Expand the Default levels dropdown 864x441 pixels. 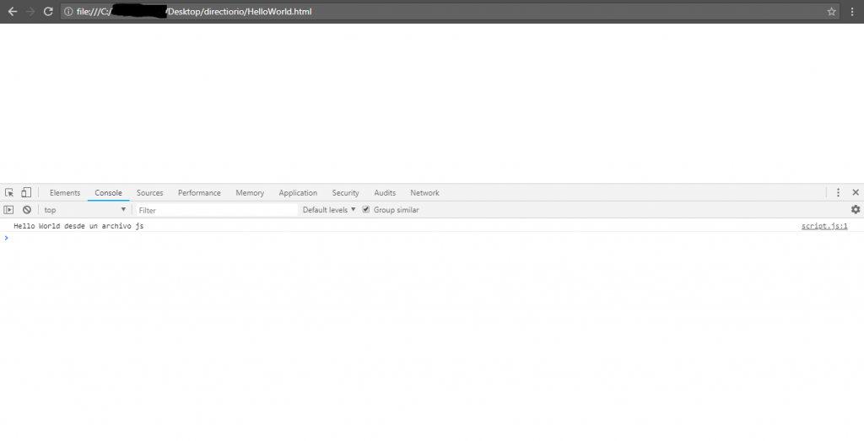pos(329,210)
